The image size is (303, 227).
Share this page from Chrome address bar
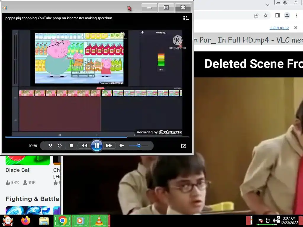tap(256, 15)
